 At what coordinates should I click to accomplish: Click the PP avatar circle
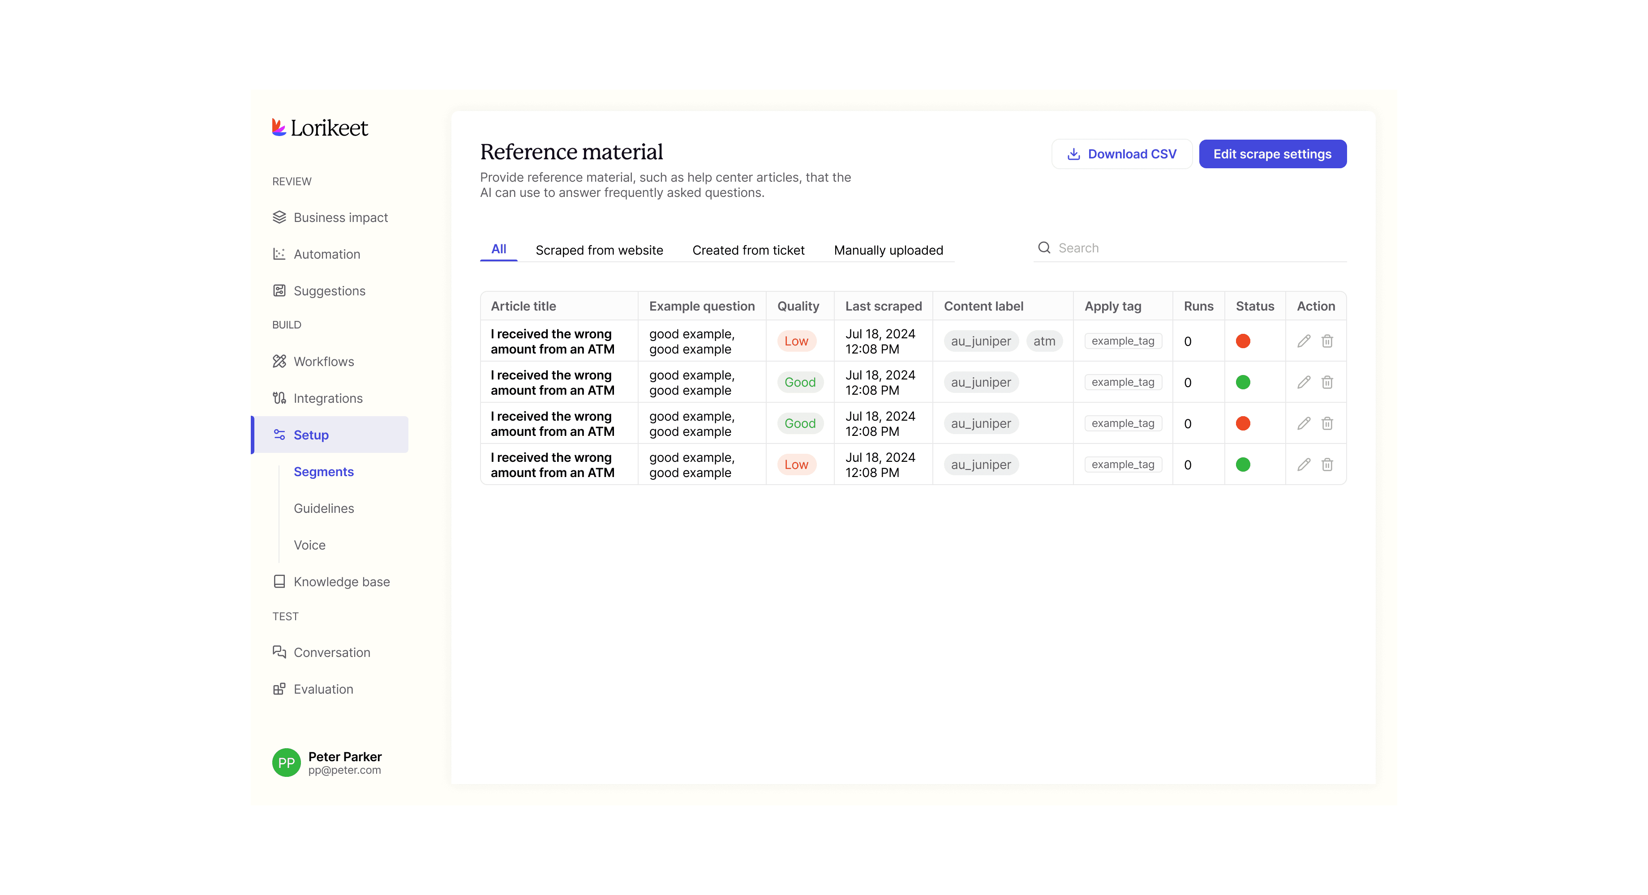point(286,763)
